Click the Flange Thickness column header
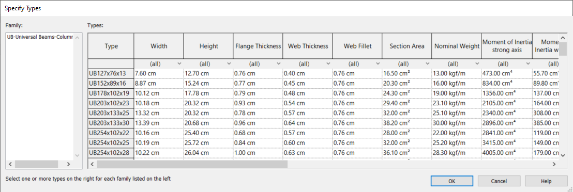This screenshot has height=192, width=573. 258,46
